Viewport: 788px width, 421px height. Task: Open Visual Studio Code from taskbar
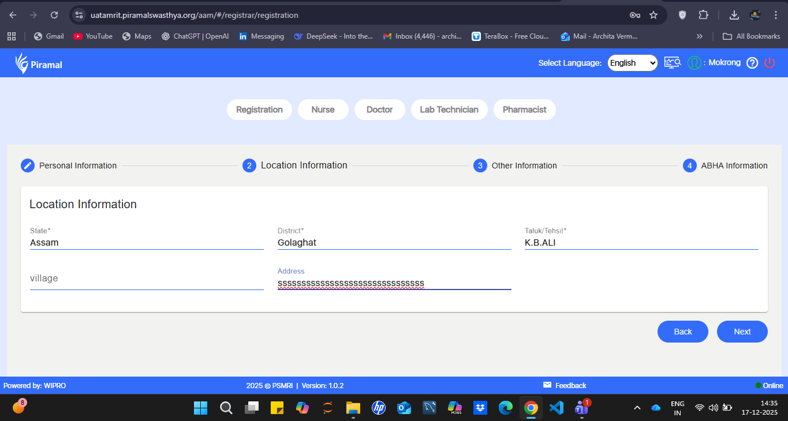pos(556,408)
